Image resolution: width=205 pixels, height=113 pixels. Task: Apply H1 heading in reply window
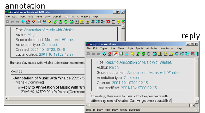160,54
